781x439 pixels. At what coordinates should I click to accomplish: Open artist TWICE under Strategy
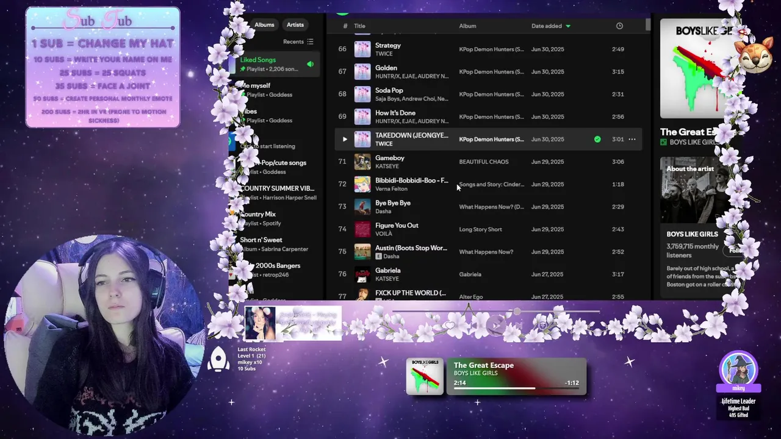[384, 54]
